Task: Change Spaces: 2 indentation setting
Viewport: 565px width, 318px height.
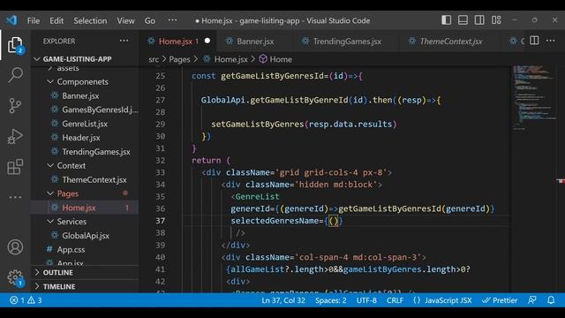Action: (x=331, y=300)
